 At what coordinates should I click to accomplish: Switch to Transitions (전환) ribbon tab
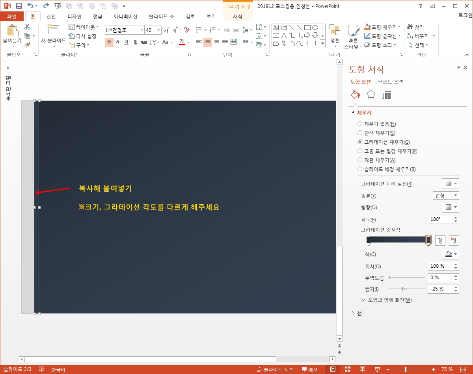[98, 17]
